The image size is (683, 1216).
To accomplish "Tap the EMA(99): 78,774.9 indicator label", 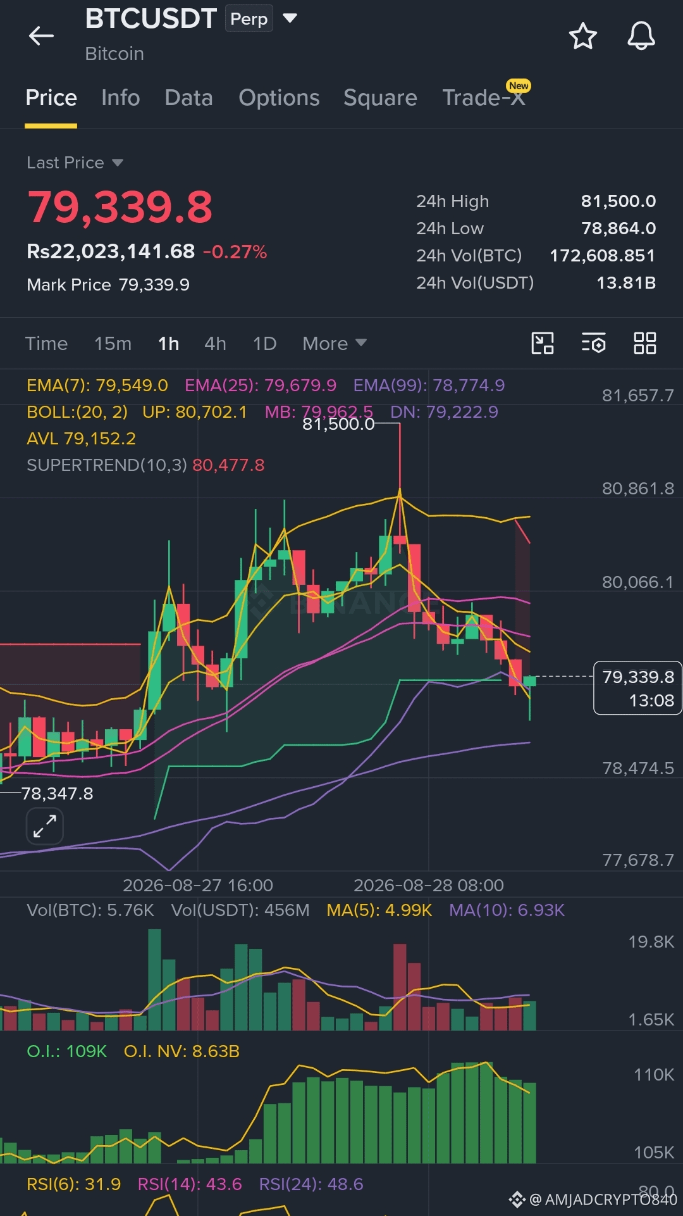I will tap(429, 385).
